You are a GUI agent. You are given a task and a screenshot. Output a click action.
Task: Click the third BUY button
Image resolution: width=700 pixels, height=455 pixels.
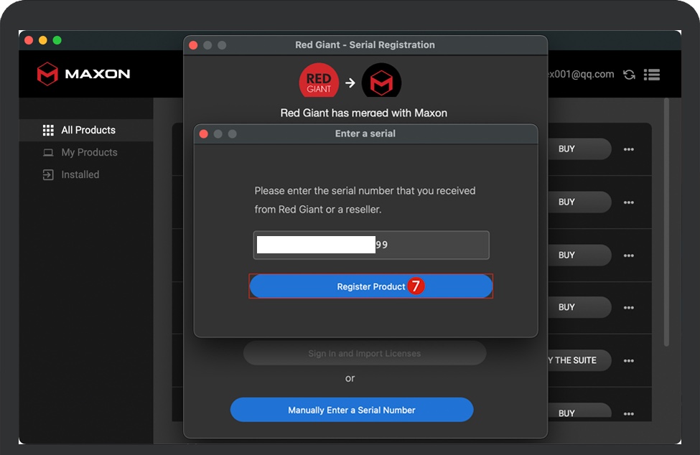pyautogui.click(x=579, y=255)
